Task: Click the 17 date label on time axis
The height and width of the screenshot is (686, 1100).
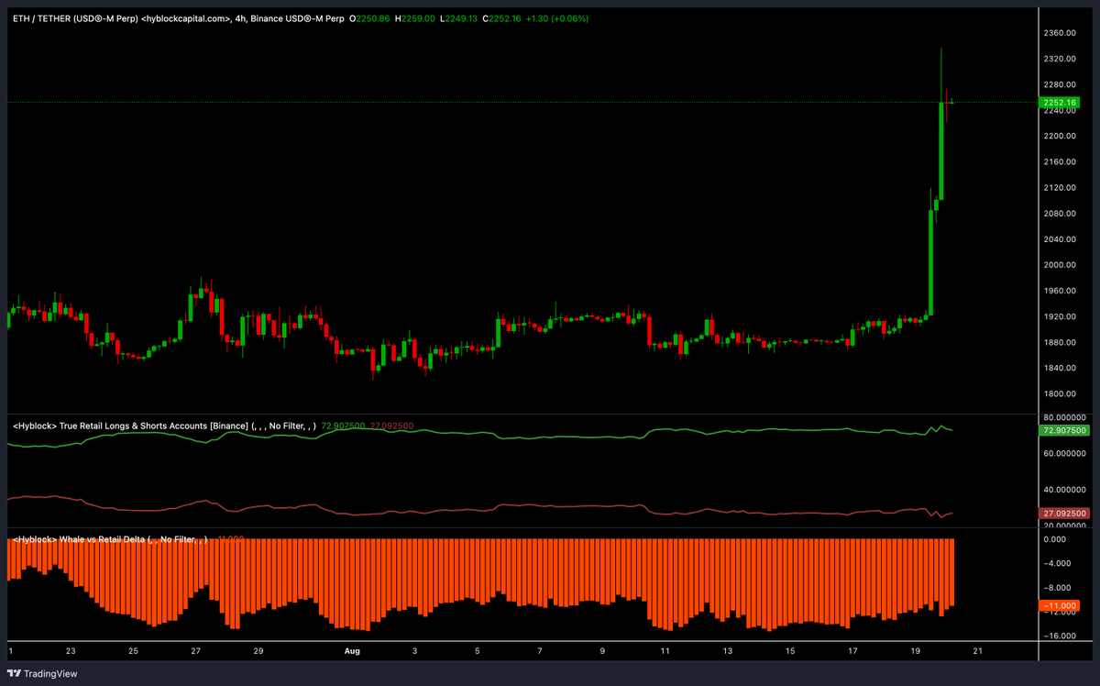Action: tap(852, 651)
